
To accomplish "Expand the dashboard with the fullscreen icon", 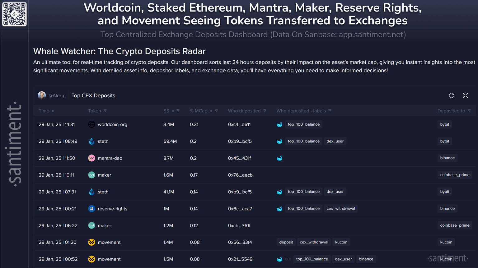I will (466, 95).
